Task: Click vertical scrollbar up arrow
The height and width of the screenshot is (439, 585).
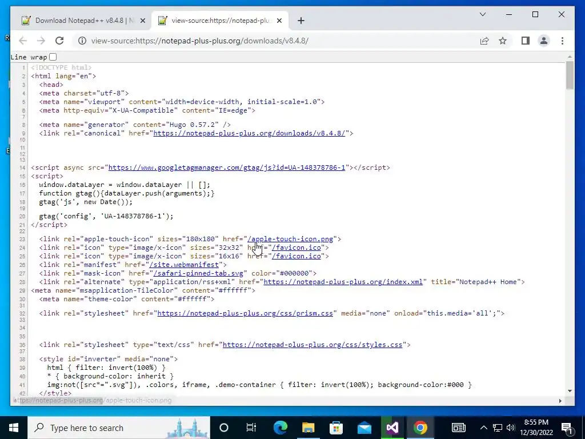Action: 570,57
